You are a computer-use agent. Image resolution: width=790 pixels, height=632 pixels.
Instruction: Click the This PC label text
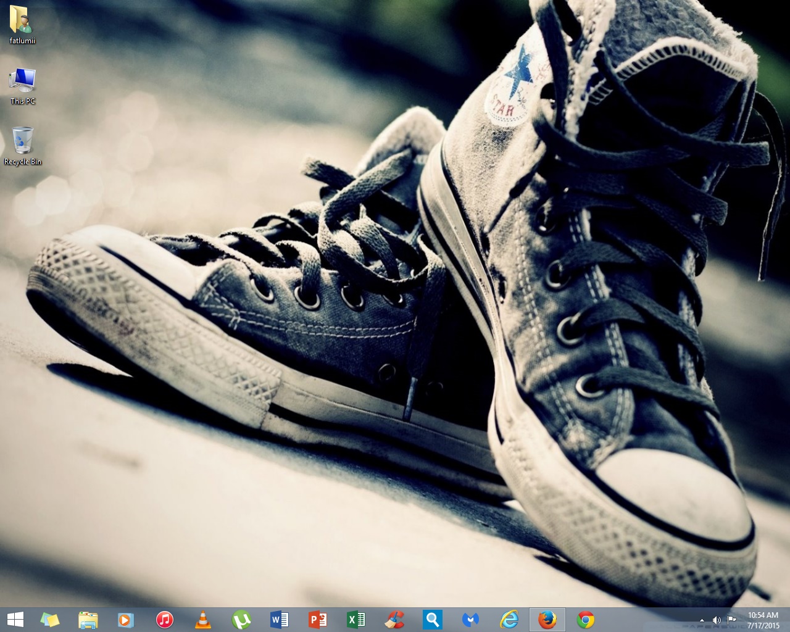click(x=23, y=101)
